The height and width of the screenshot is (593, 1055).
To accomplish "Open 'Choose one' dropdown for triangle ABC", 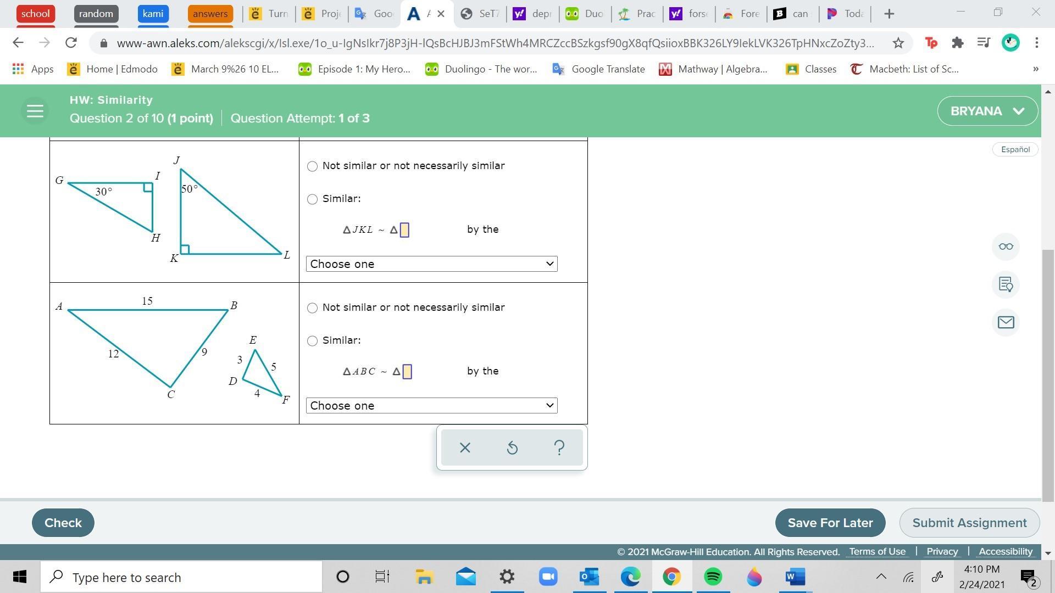I will point(431,406).
